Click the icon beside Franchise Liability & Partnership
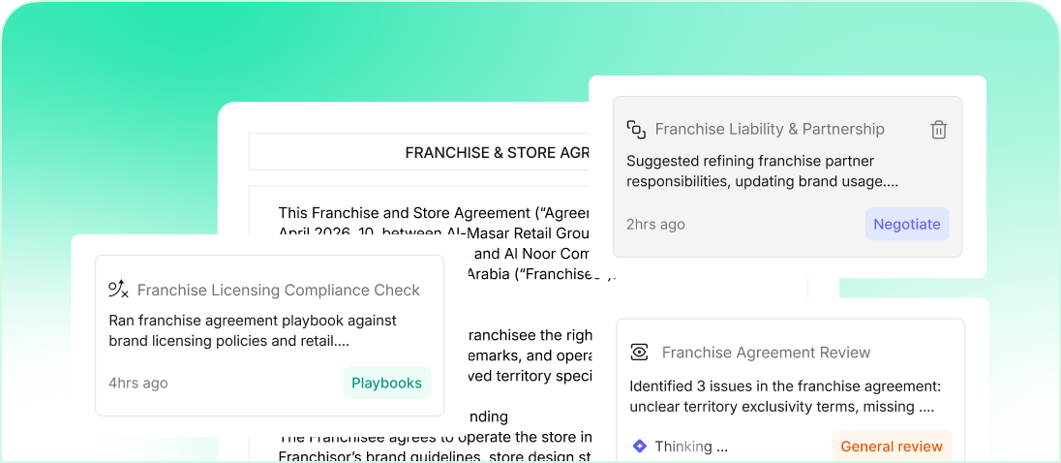 pyautogui.click(x=636, y=129)
